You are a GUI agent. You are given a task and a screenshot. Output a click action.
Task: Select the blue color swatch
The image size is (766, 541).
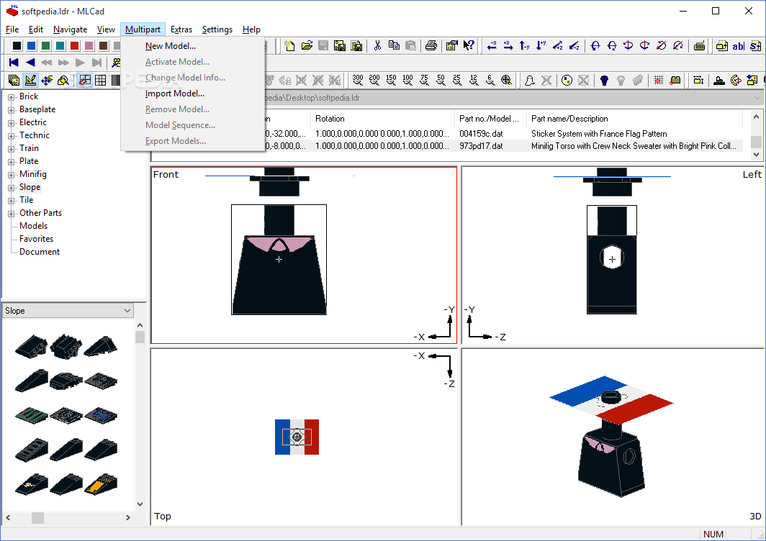(x=31, y=46)
